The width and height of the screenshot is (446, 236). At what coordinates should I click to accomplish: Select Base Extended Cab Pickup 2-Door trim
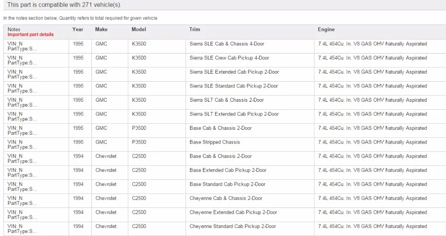point(228,170)
